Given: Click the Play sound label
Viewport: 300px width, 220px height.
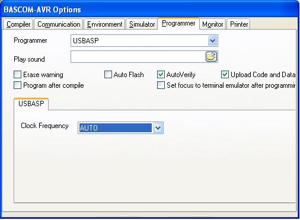Looking at the screenshot, I should 29,59.
